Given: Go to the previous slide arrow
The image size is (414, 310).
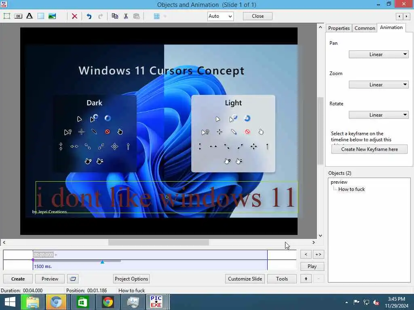Looking at the screenshot, I should 399,16.
